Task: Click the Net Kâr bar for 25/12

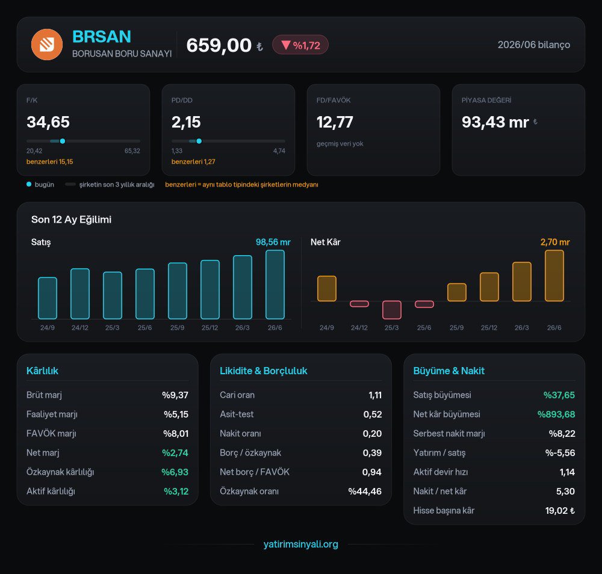Action: tap(489, 287)
